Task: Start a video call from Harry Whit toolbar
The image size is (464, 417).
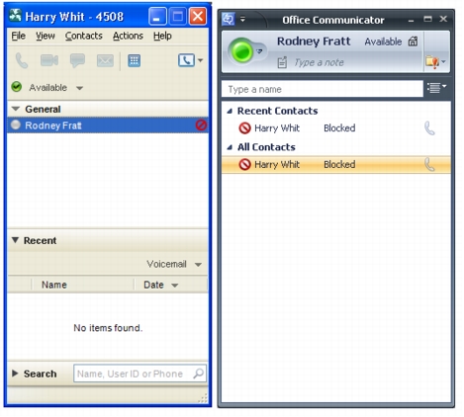Action: click(x=49, y=60)
